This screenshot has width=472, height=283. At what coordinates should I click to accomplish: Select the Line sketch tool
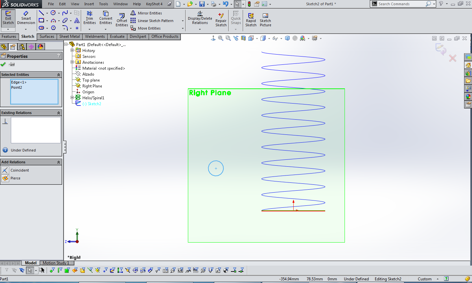41,12
